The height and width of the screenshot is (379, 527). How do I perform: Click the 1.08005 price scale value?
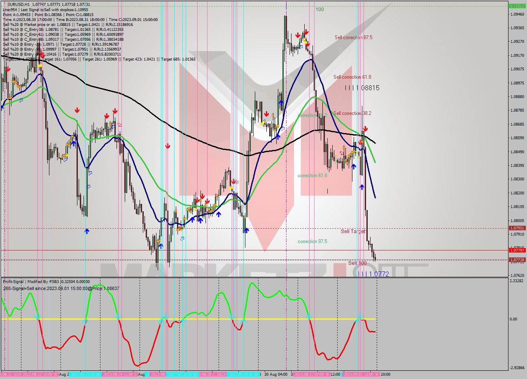(x=517, y=220)
